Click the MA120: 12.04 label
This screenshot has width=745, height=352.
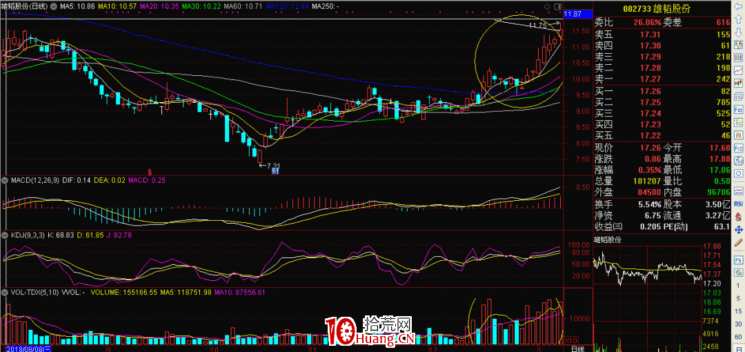click(288, 7)
